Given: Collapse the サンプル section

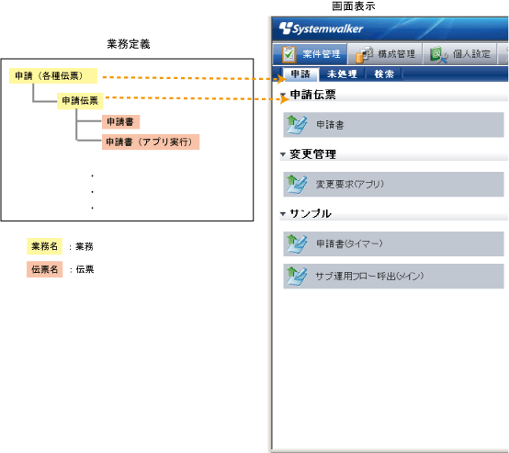Looking at the screenshot, I should tap(283, 214).
